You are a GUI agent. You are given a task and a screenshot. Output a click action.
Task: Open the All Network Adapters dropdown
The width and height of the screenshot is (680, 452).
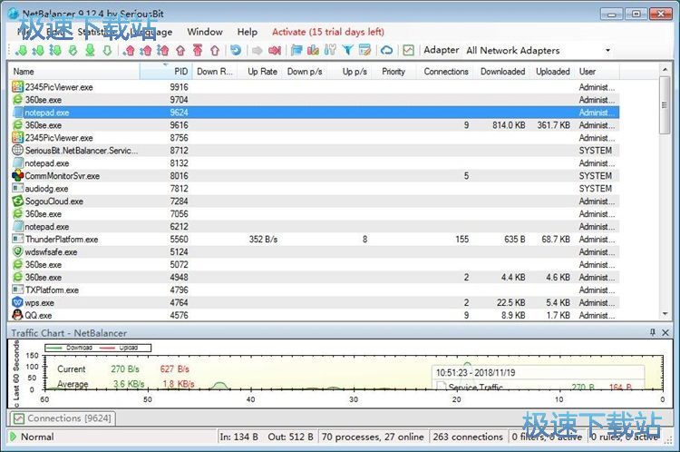tap(607, 50)
